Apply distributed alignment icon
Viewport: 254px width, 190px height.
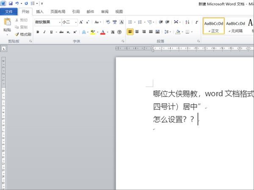pyautogui.click(x=157, y=32)
